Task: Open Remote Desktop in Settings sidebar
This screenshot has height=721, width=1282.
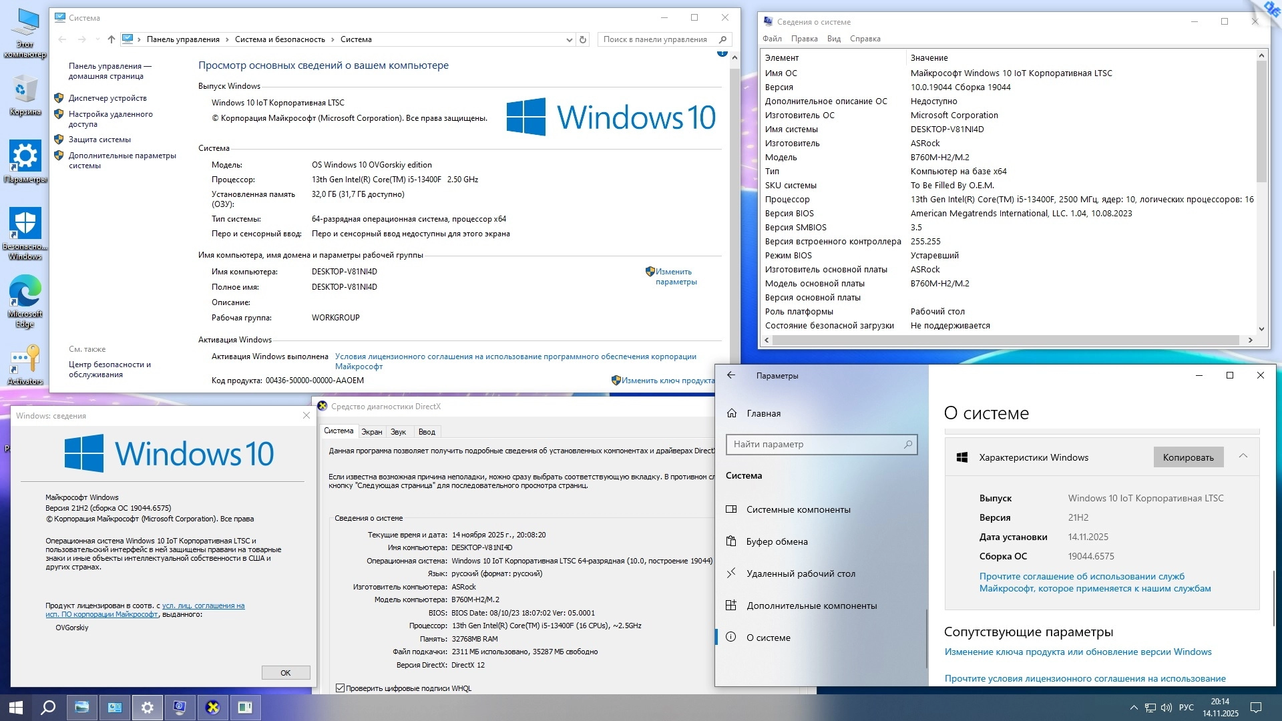Action: click(800, 573)
